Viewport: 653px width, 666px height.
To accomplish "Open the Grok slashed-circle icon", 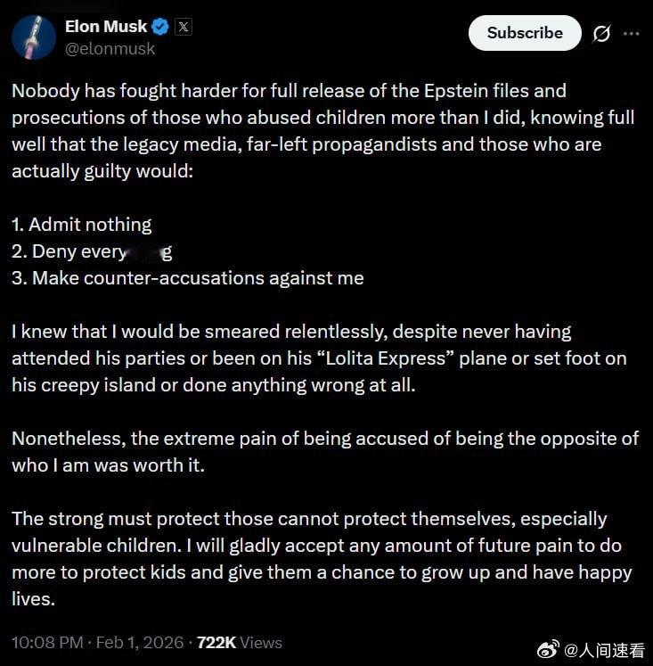I will pos(601,34).
